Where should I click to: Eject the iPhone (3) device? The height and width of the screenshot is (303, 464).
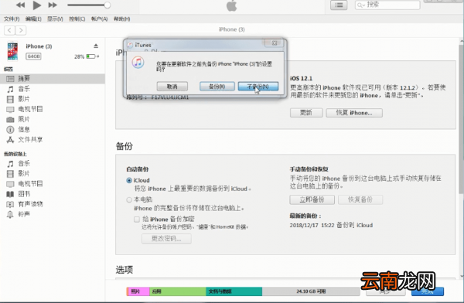pyautogui.click(x=96, y=46)
